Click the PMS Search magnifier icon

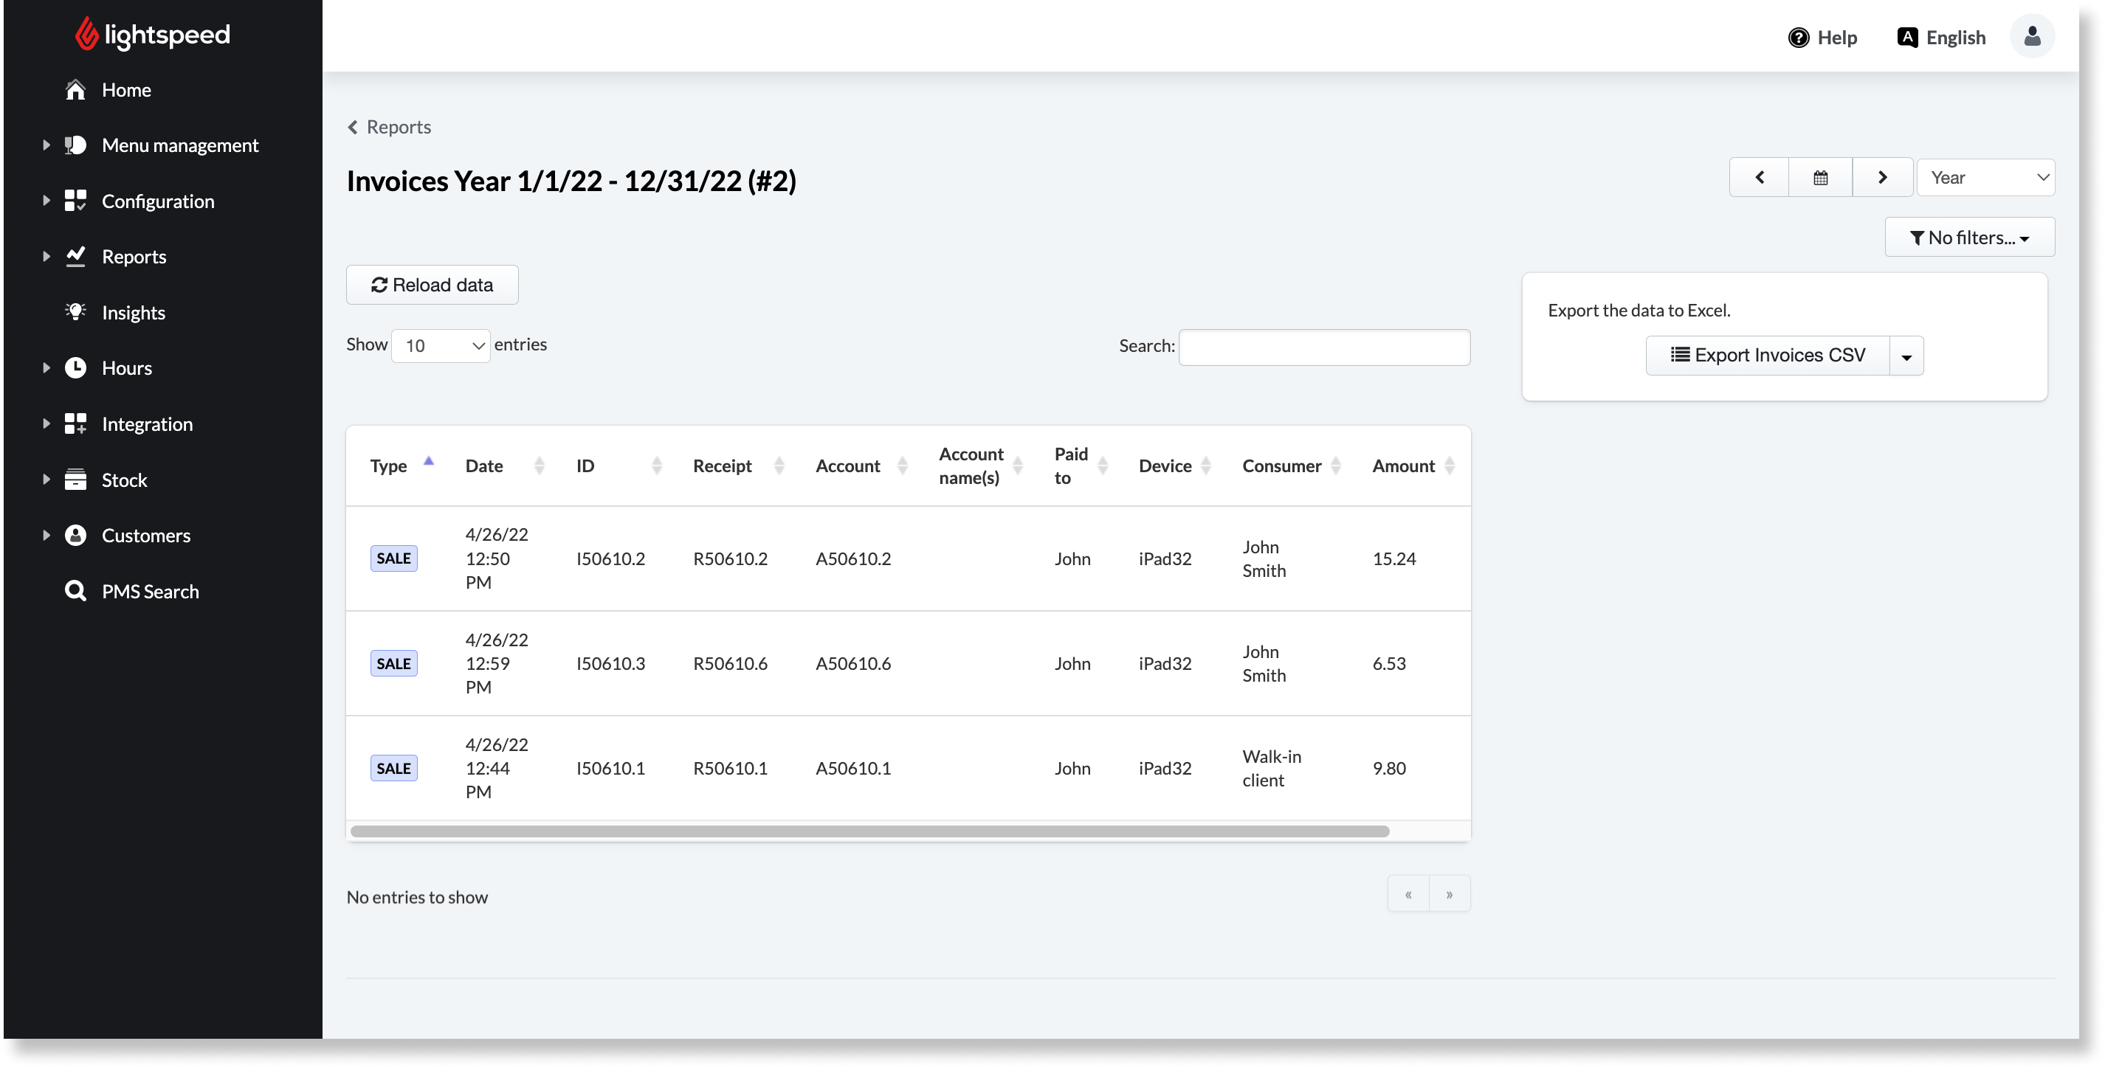[x=75, y=591]
